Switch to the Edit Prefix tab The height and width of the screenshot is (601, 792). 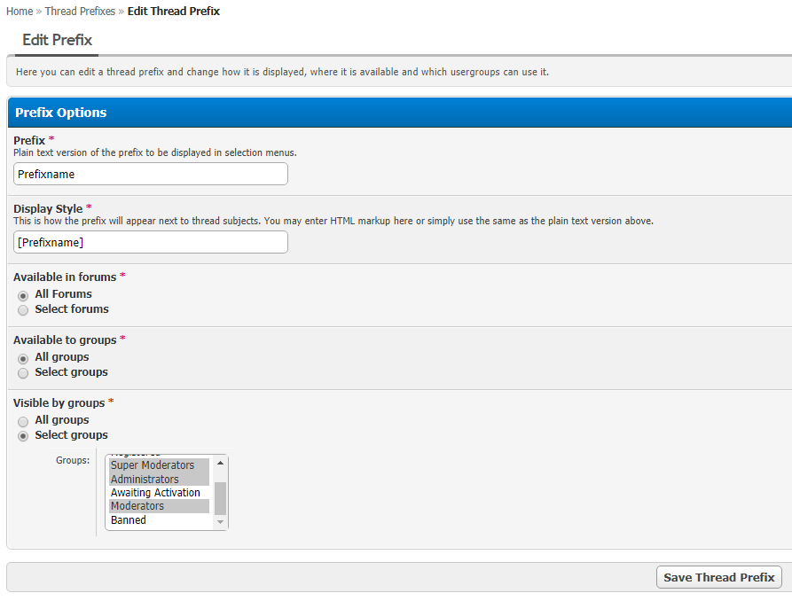tap(57, 40)
